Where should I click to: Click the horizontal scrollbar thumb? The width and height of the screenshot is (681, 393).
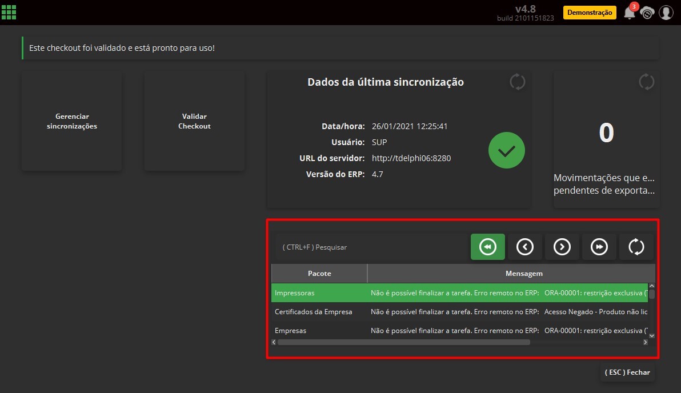click(404, 342)
